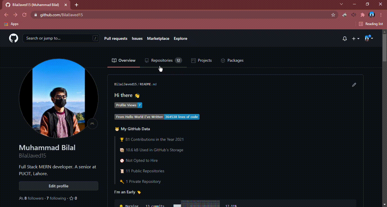Click the page's vertical scrollbar
The image size is (387, 207).
(384, 48)
